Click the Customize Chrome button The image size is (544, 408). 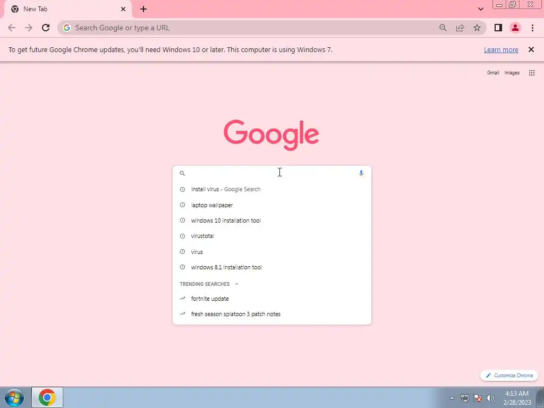509,376
